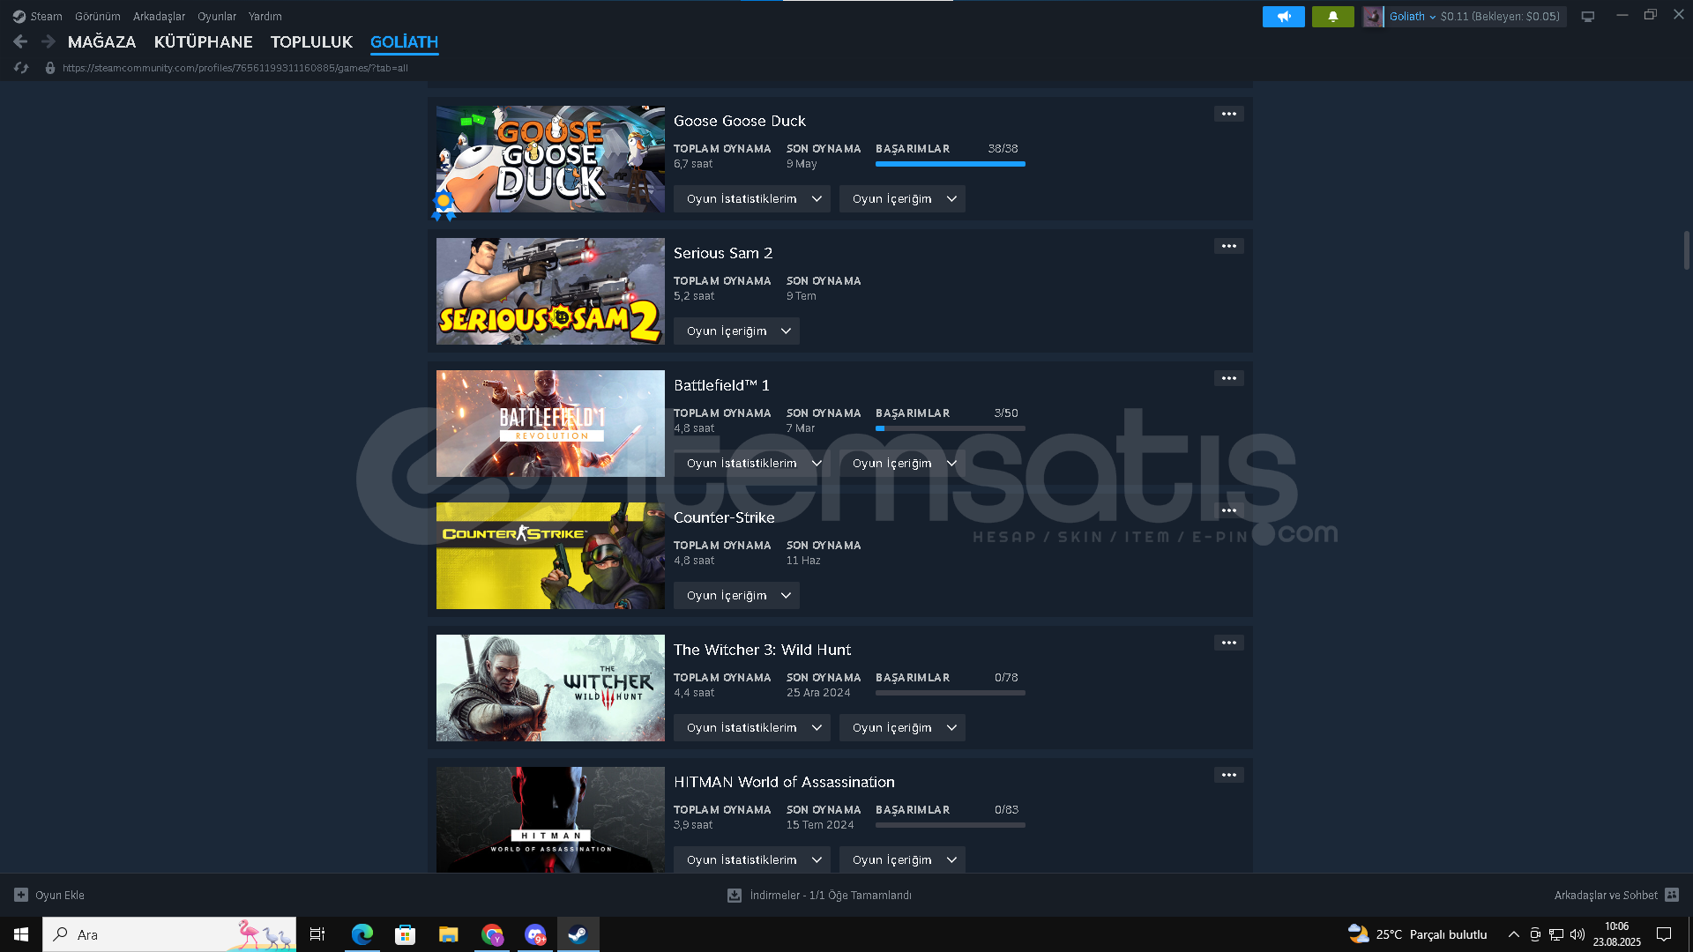Open the Yardım menu

[265, 16]
